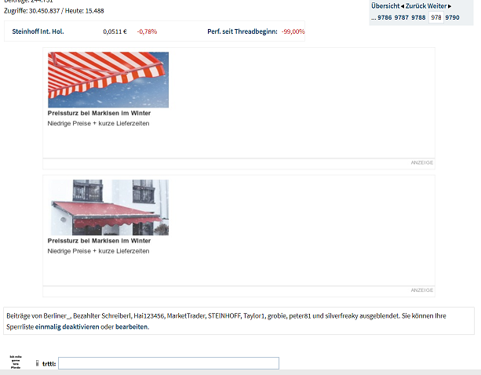This screenshot has height=375, width=481.
Task: Open the Steinhoff Int. Hol. stock link
Action: [x=38, y=31]
